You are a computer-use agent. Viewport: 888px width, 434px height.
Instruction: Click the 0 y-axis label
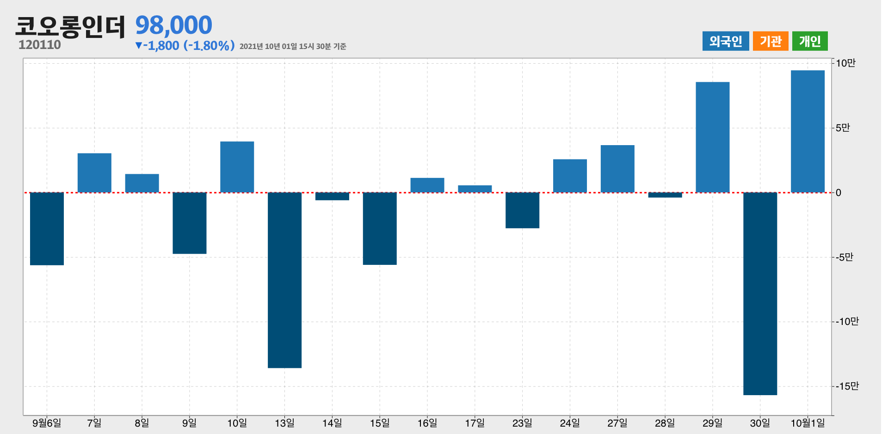point(839,193)
